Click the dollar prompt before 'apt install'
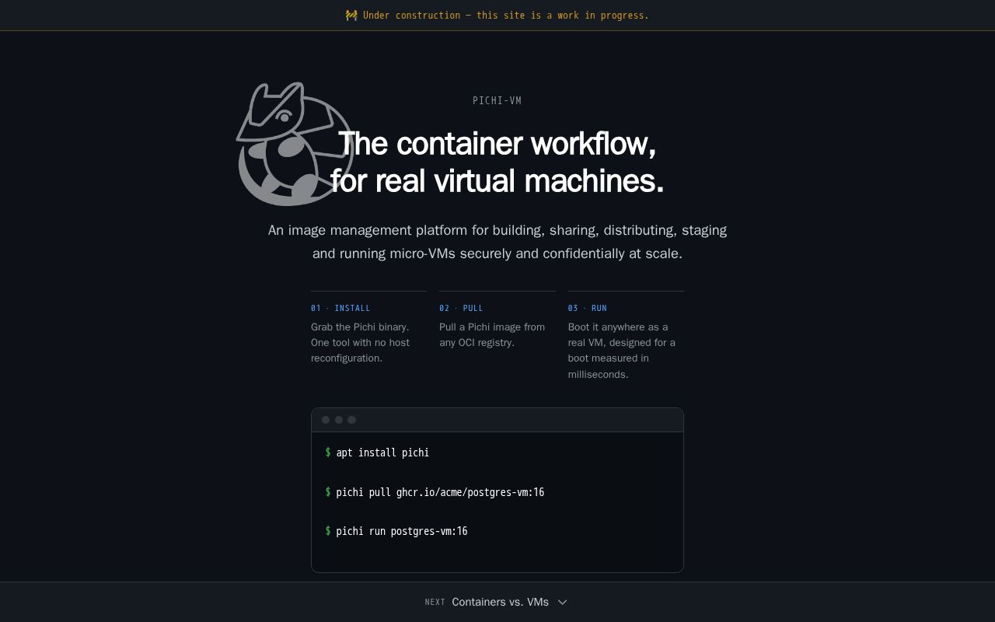Viewport: 995px width, 622px height. 328,453
